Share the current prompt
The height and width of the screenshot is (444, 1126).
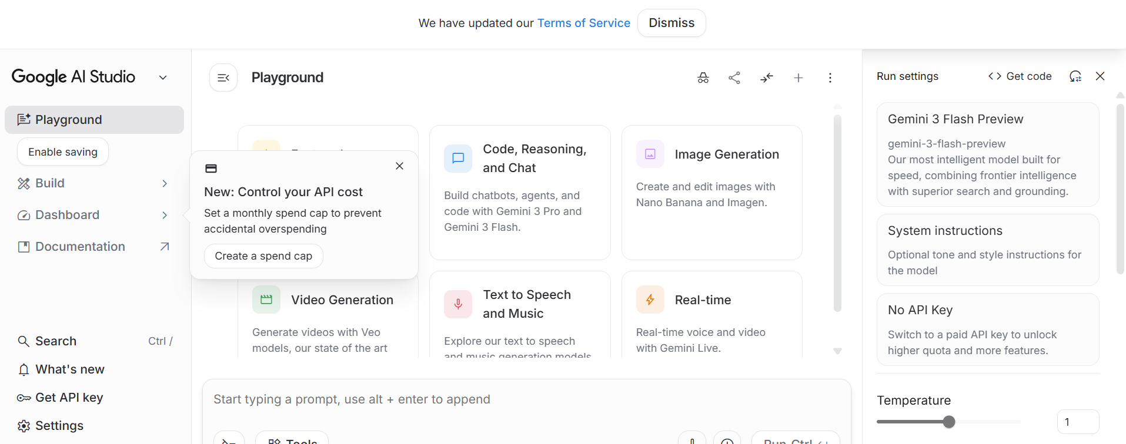coord(734,78)
